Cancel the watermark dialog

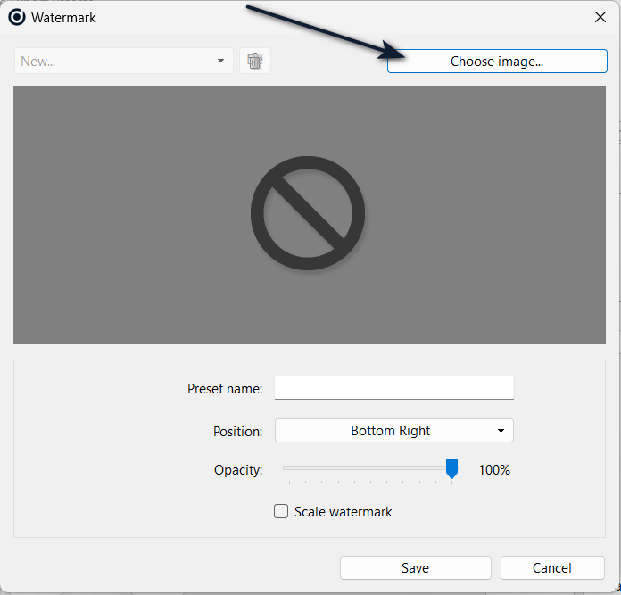(551, 568)
